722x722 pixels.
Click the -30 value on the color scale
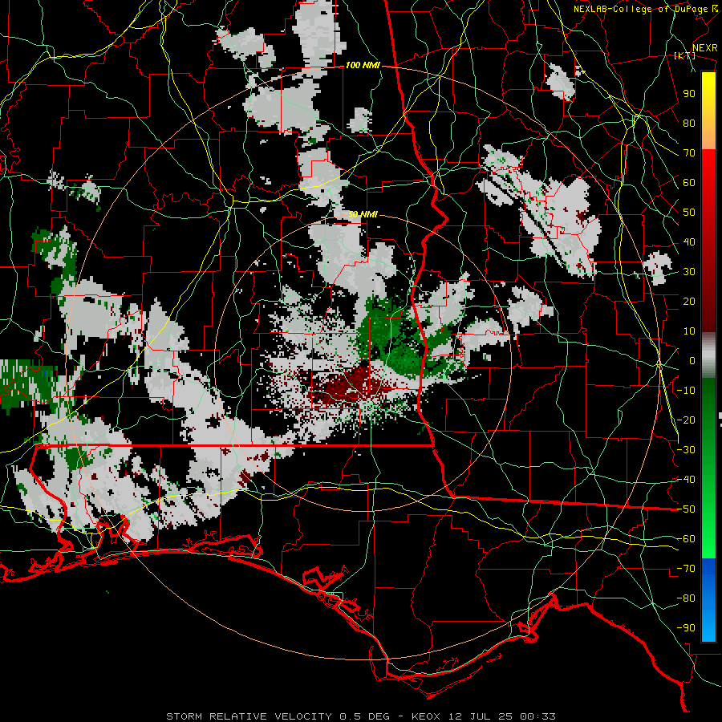(686, 450)
